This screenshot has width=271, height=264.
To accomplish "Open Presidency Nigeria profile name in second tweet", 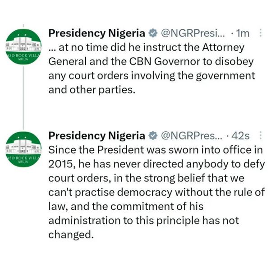I will [x=96, y=136].
